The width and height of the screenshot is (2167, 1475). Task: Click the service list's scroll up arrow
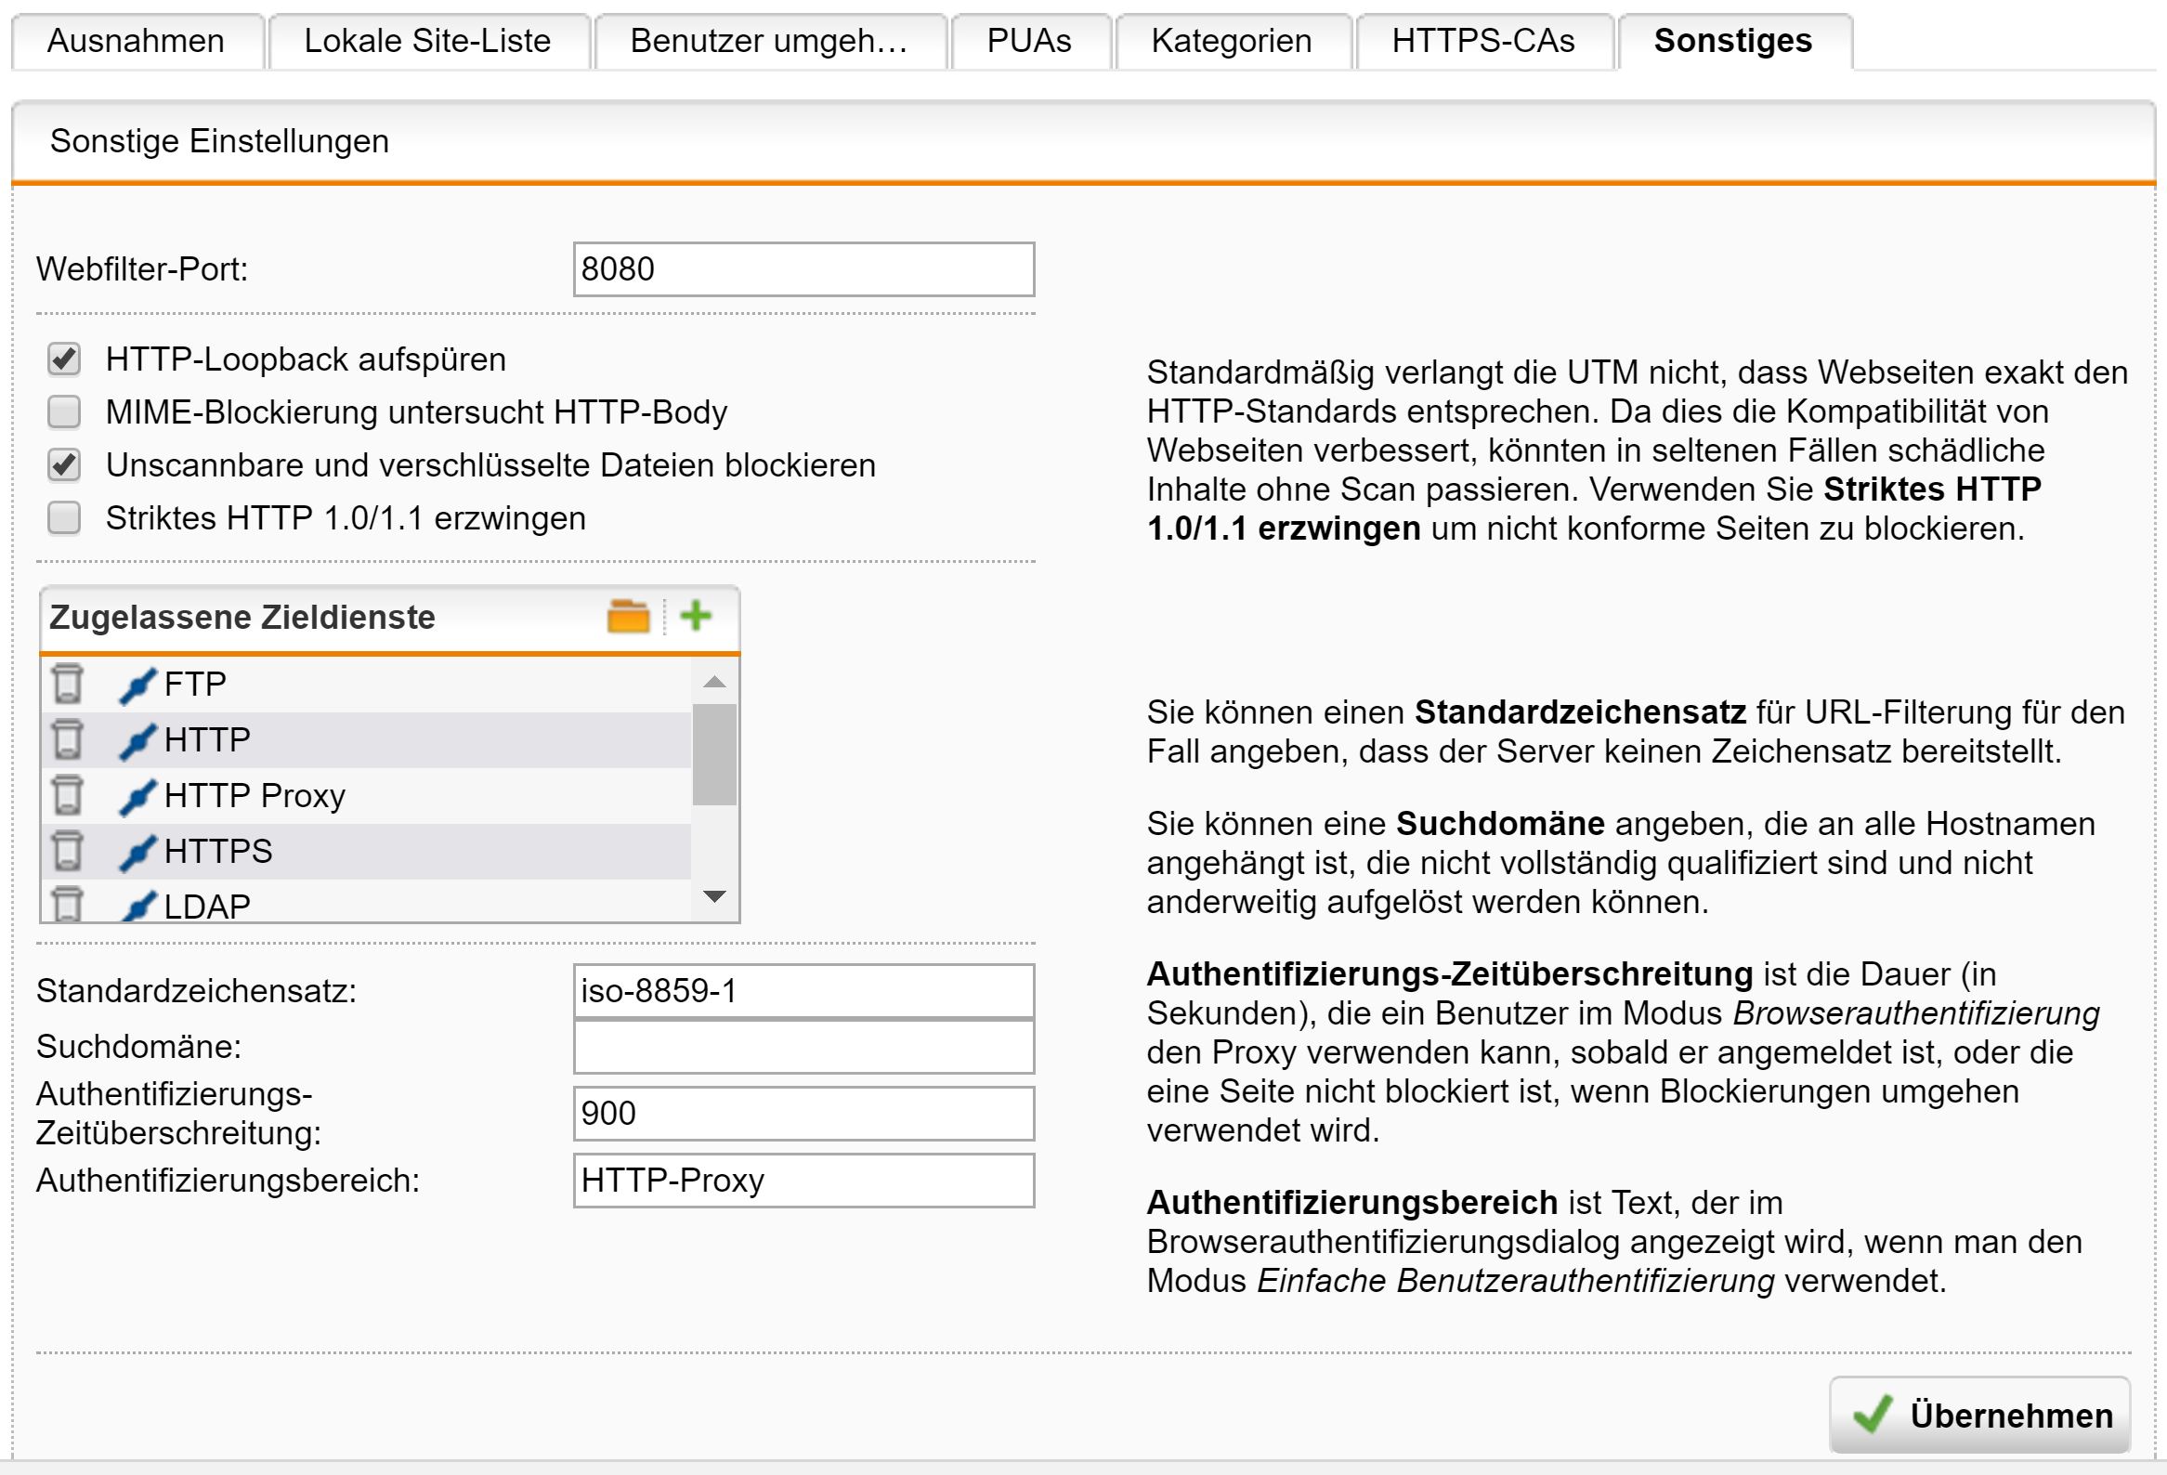pyautogui.click(x=714, y=682)
